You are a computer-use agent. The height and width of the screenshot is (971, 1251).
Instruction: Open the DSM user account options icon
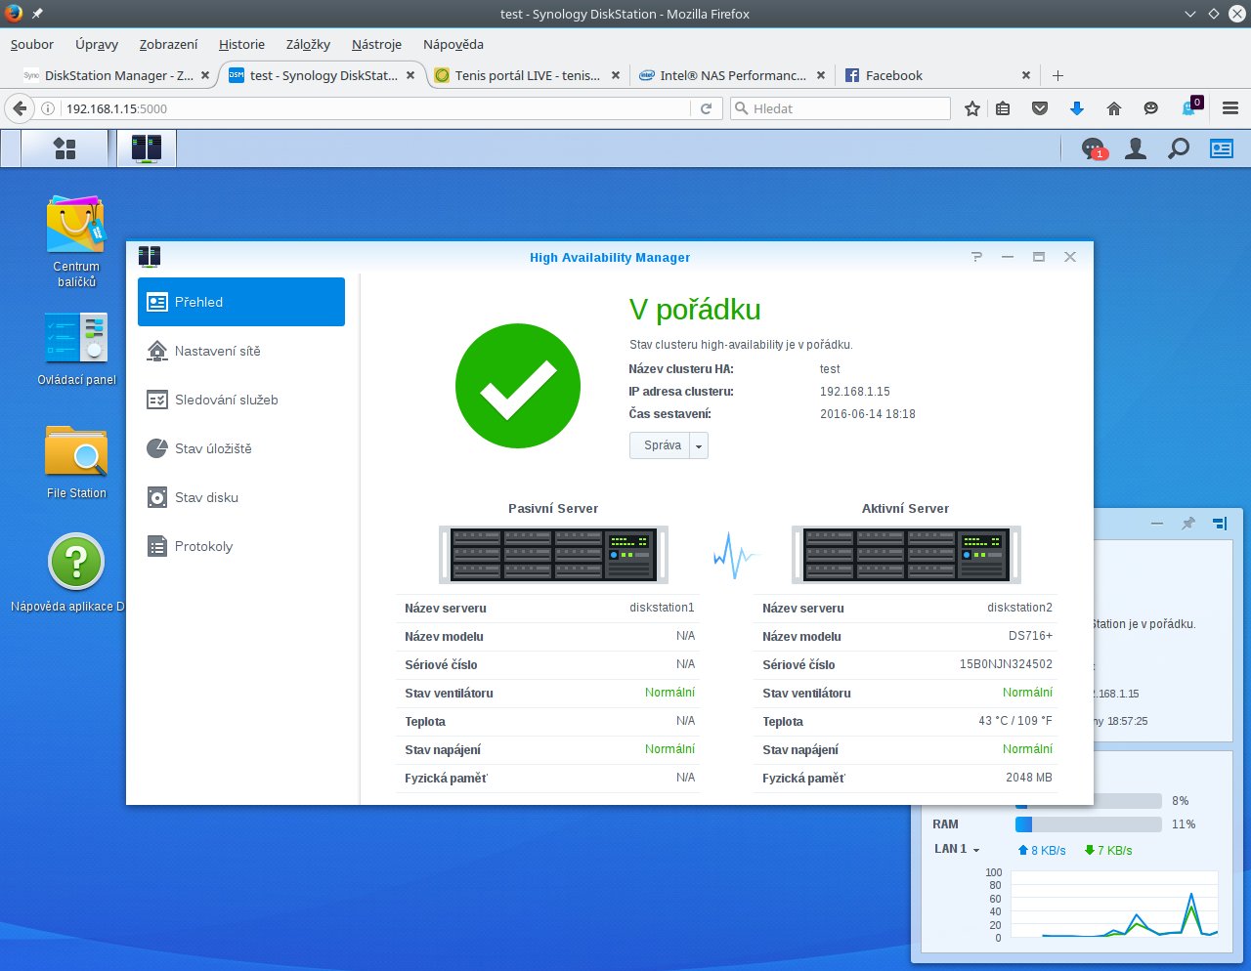pyautogui.click(x=1136, y=148)
